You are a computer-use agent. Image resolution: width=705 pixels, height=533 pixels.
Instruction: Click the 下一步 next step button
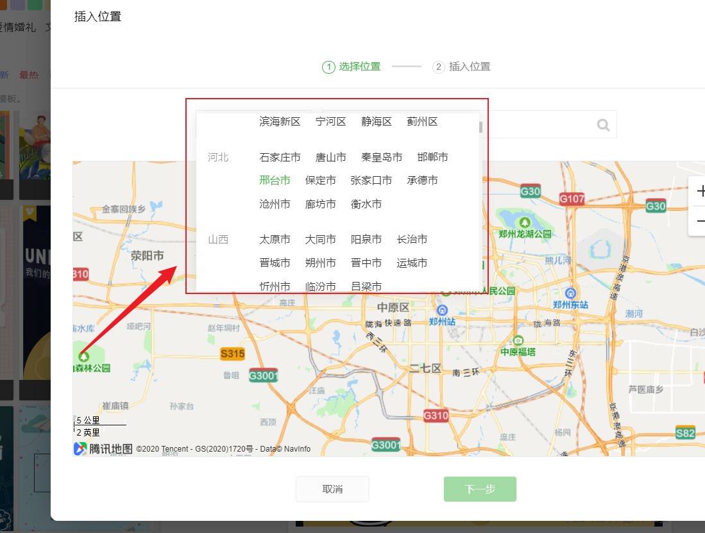pos(480,489)
